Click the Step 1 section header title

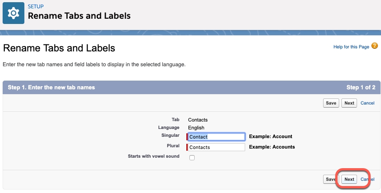coord(51,87)
